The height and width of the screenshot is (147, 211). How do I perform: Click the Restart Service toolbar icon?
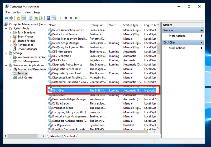[x=76, y=18]
